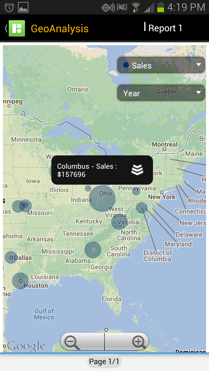
Task: Tap the Gulf of Mexico label
Action: pos(44,314)
